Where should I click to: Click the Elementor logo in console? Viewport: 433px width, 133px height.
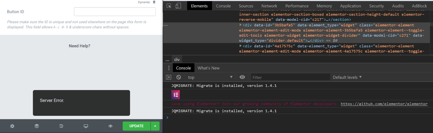click(x=176, y=95)
